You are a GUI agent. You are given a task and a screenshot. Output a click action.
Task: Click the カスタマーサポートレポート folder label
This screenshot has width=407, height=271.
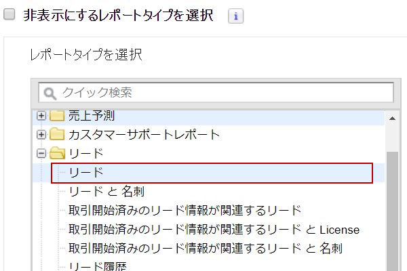pyautogui.click(x=144, y=135)
